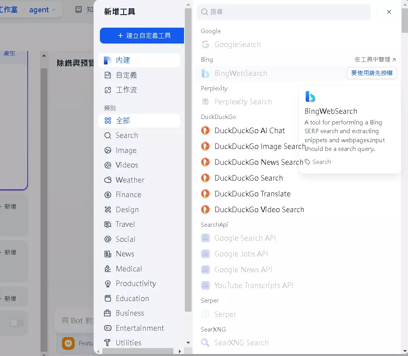Click the YouTube Transcripts API icon
This screenshot has height=356, width=408.
pyautogui.click(x=205, y=286)
